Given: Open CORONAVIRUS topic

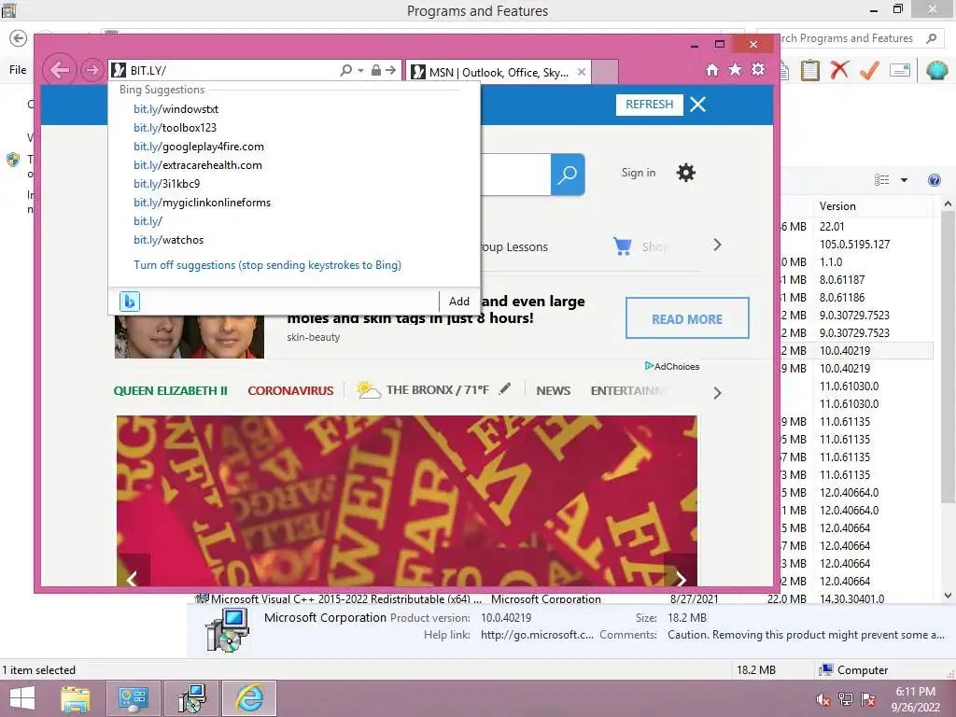Looking at the screenshot, I should [290, 391].
